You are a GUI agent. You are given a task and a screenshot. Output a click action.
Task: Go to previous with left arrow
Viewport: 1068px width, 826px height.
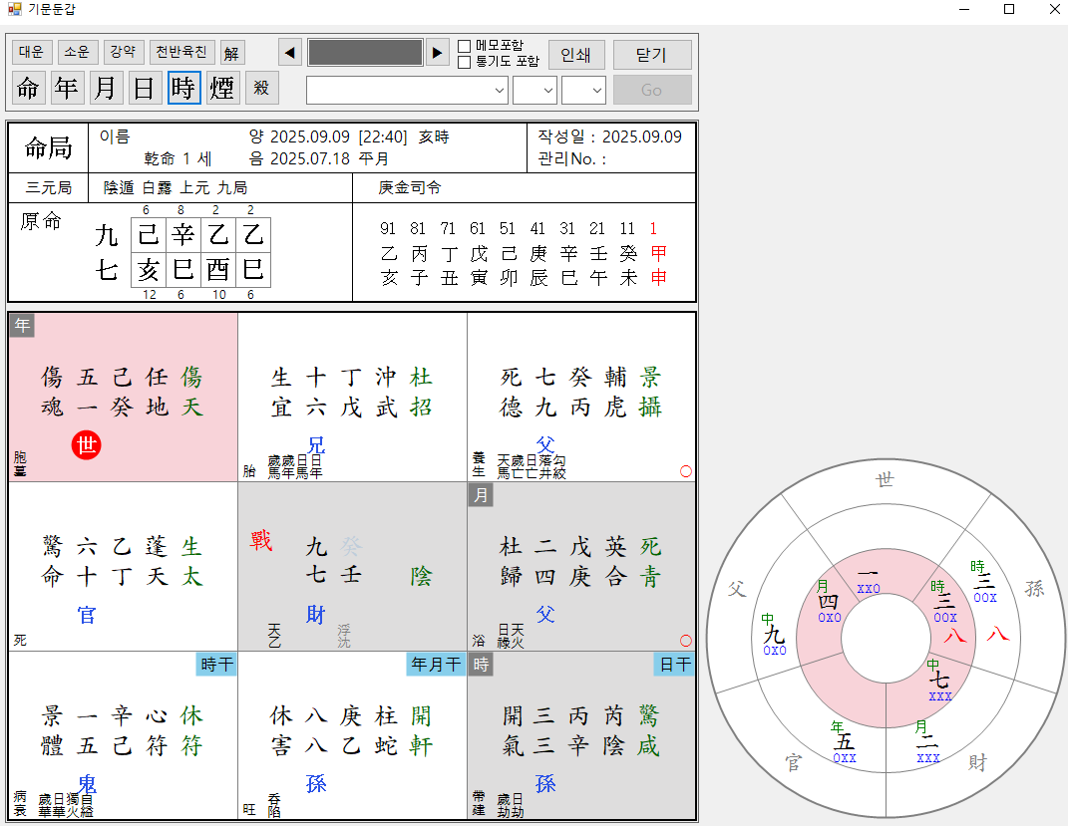[290, 53]
